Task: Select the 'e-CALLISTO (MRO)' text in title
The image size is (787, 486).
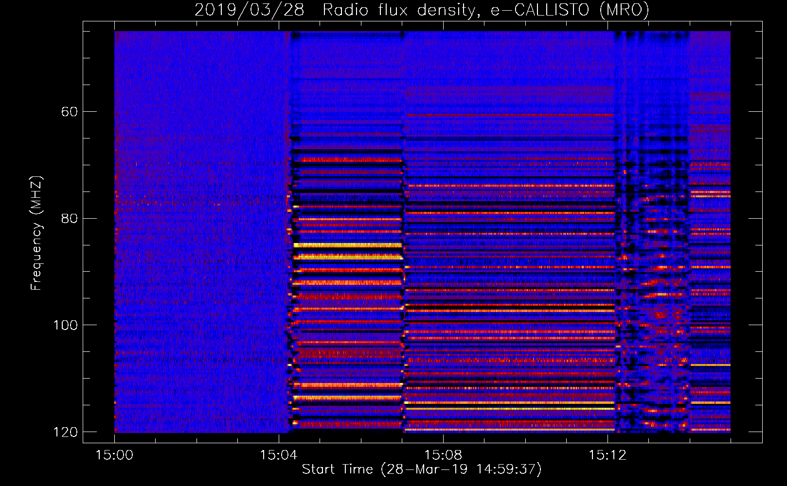Action: click(x=570, y=10)
